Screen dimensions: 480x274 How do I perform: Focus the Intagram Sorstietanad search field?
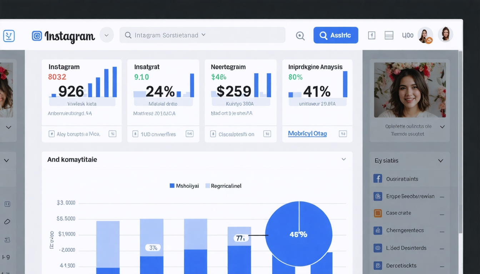pyautogui.click(x=202, y=35)
